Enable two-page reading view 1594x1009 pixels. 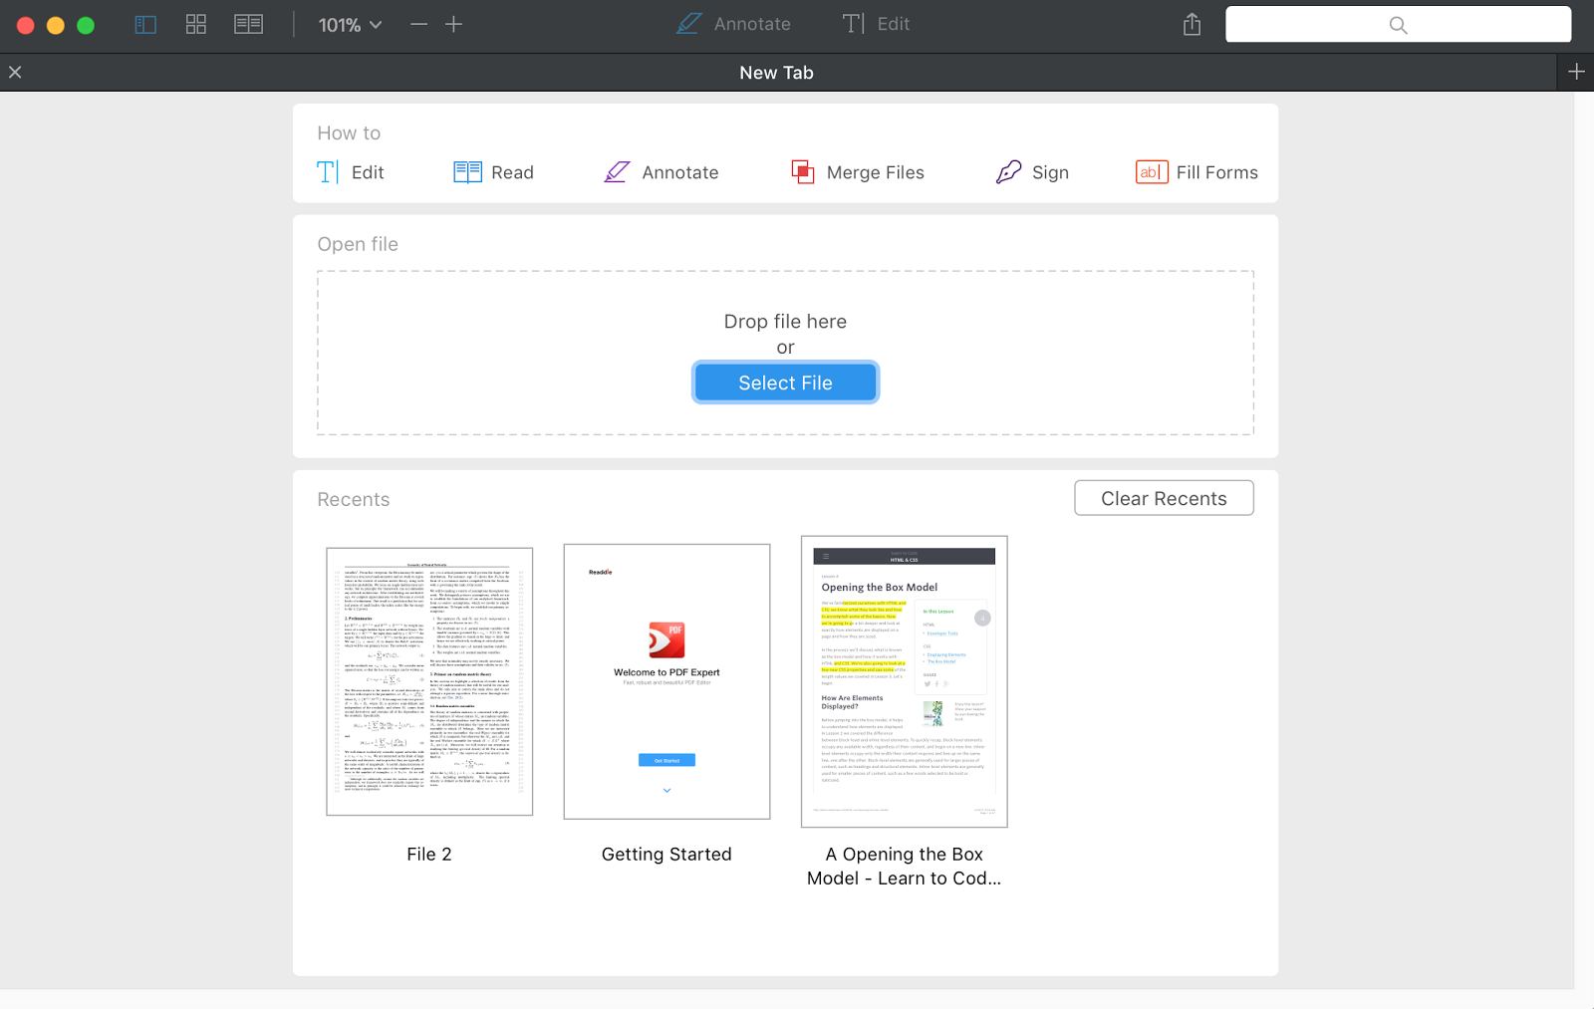248,25
